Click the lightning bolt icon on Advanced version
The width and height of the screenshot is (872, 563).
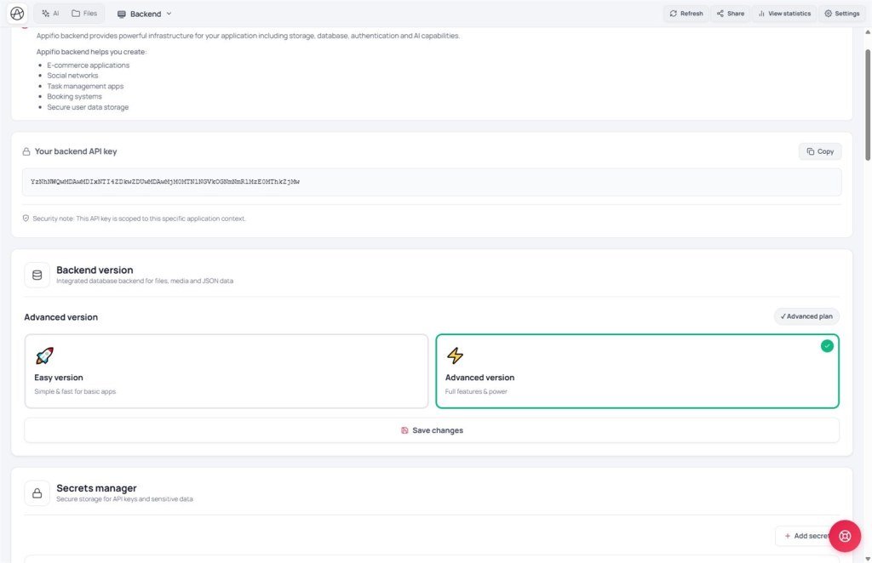pos(455,355)
